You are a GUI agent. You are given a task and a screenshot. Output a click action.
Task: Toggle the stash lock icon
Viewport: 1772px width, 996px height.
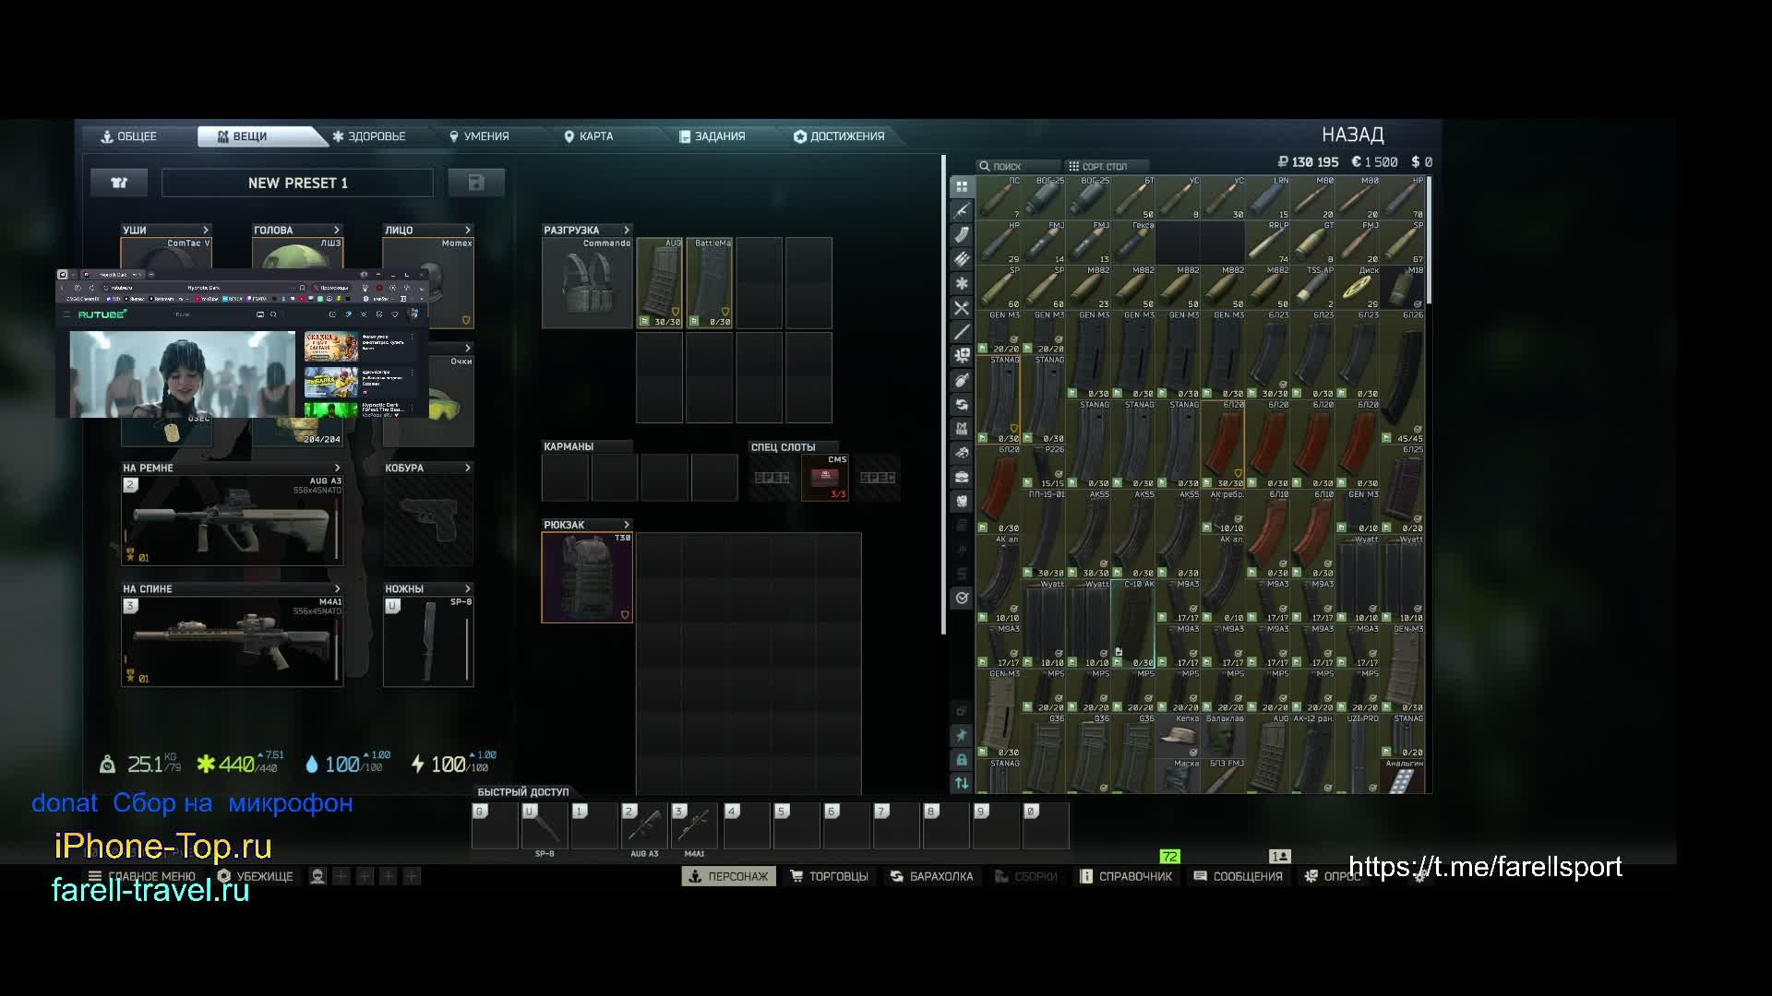[x=962, y=759]
